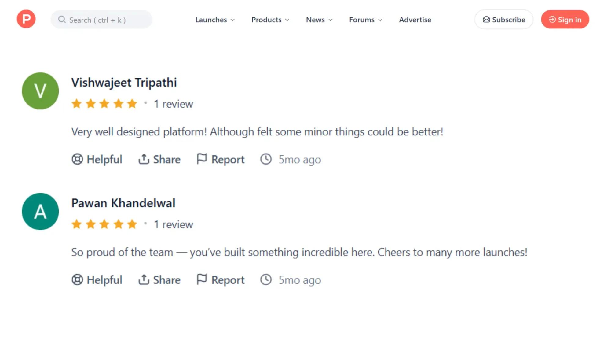Click the Product Hunt logo
Screen dimensions: 611x344
coord(26,19)
